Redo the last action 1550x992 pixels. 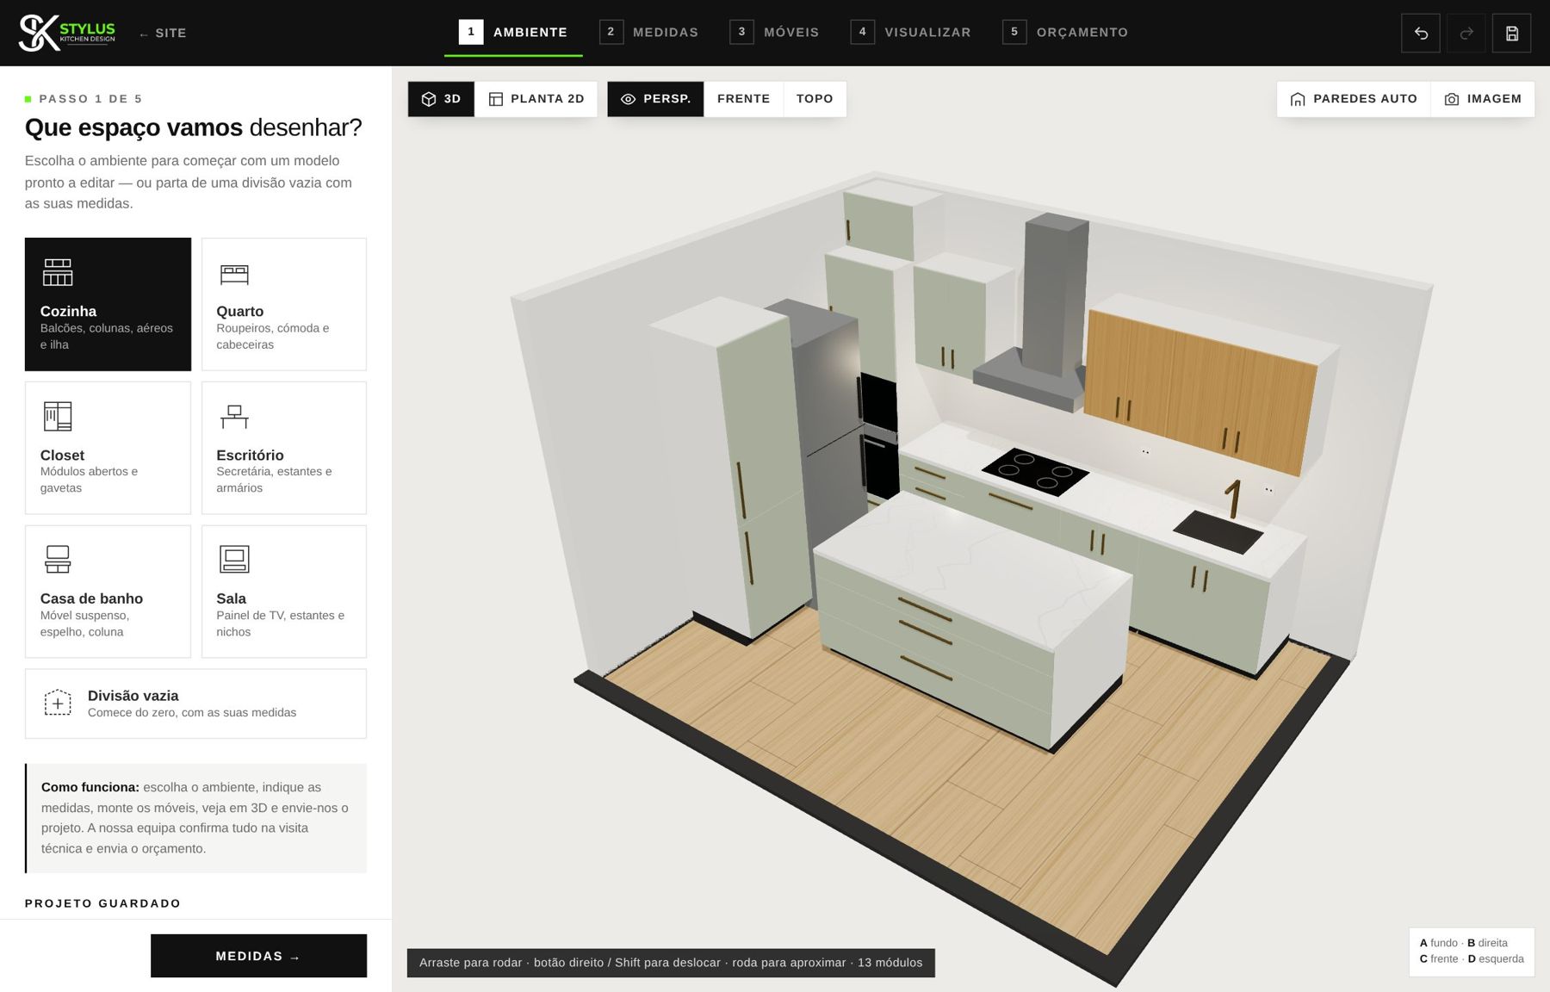tap(1466, 34)
